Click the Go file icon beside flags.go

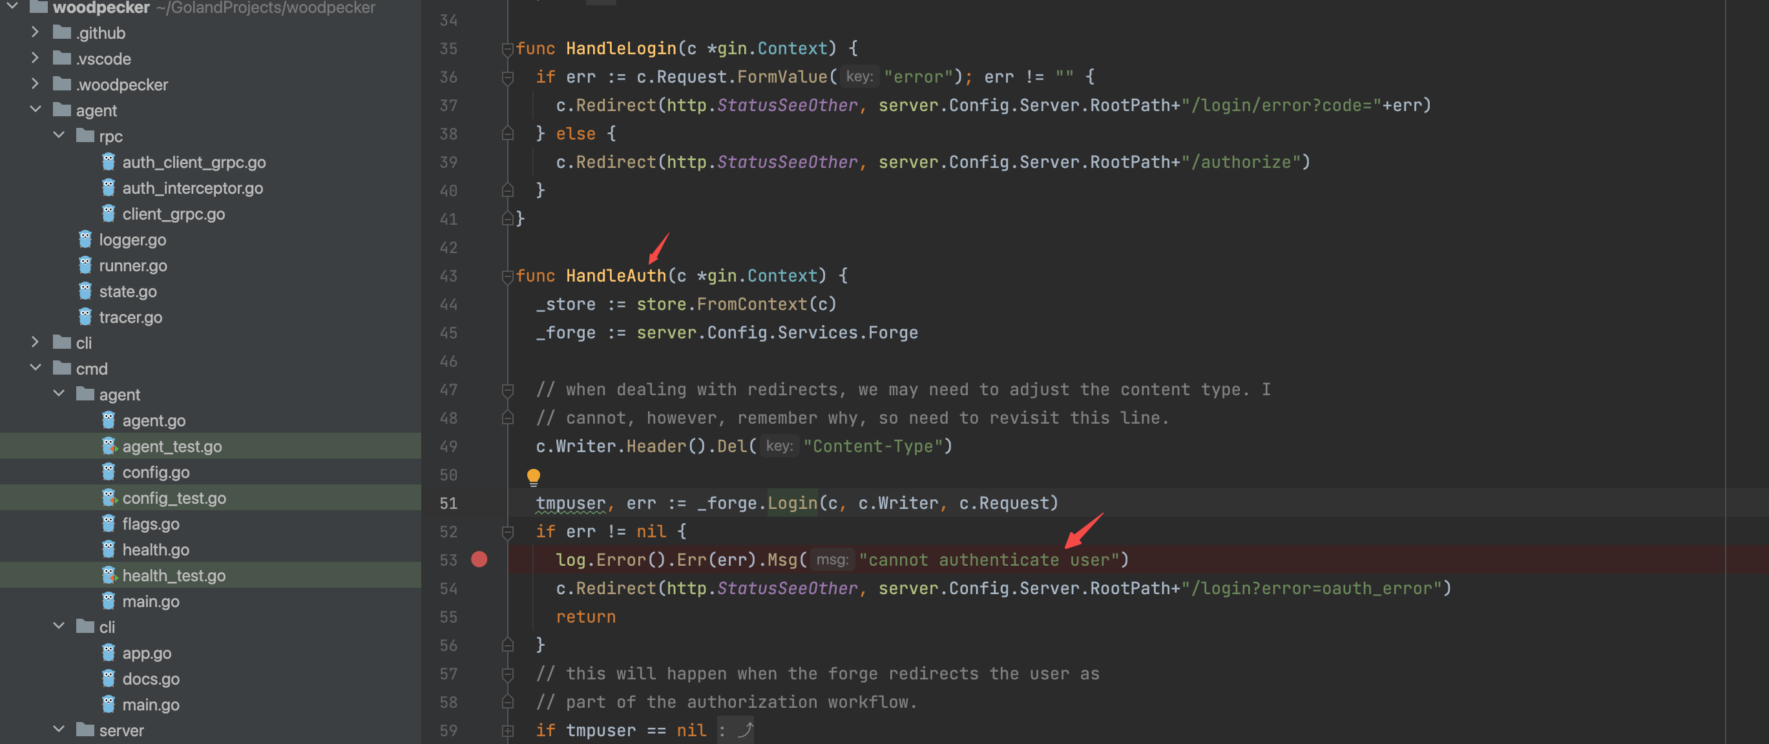(109, 523)
